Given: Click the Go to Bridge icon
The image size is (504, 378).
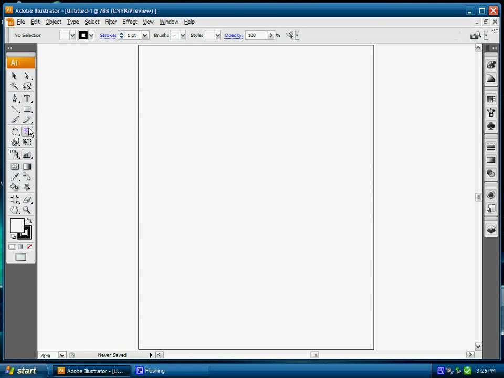Looking at the screenshot, I should [476, 35].
